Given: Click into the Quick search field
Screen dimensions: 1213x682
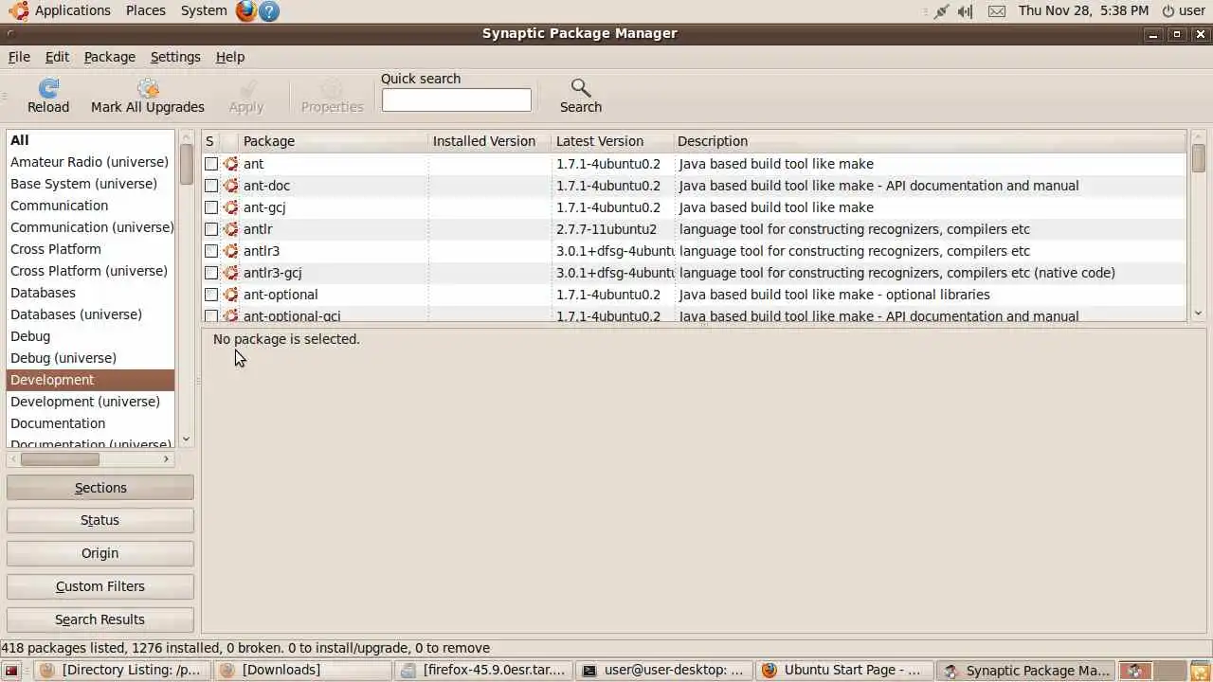Looking at the screenshot, I should click(x=457, y=100).
